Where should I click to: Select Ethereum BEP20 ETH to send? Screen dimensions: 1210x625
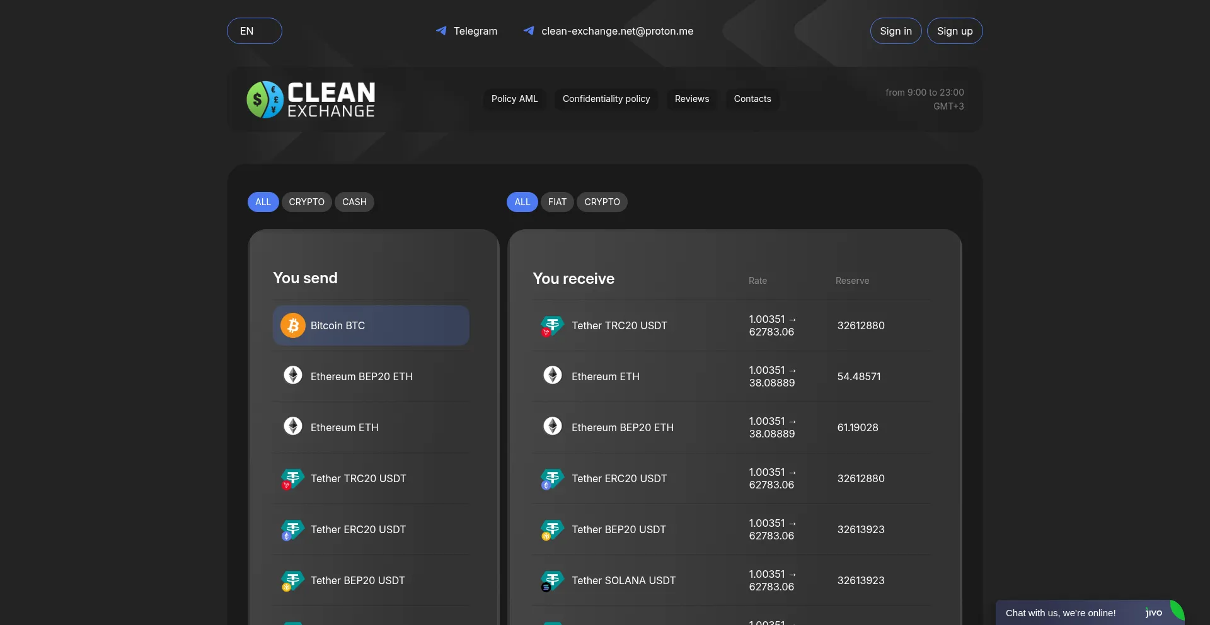(x=371, y=376)
